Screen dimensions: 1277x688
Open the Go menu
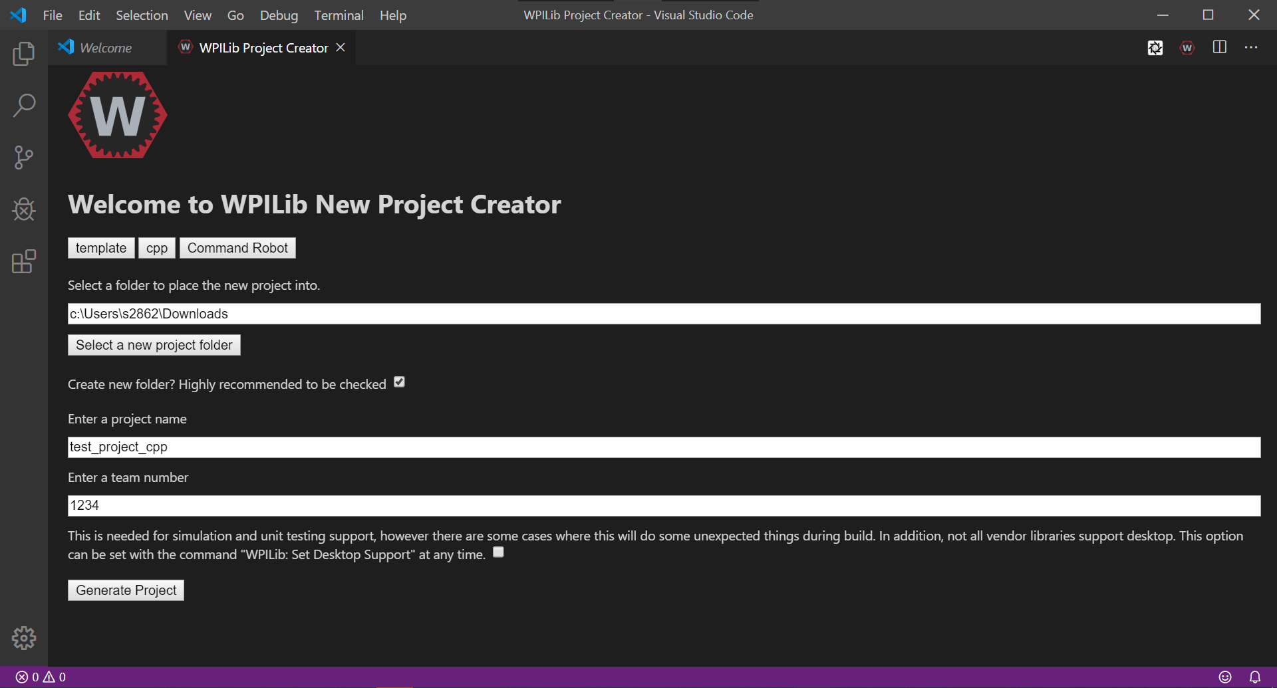(235, 15)
